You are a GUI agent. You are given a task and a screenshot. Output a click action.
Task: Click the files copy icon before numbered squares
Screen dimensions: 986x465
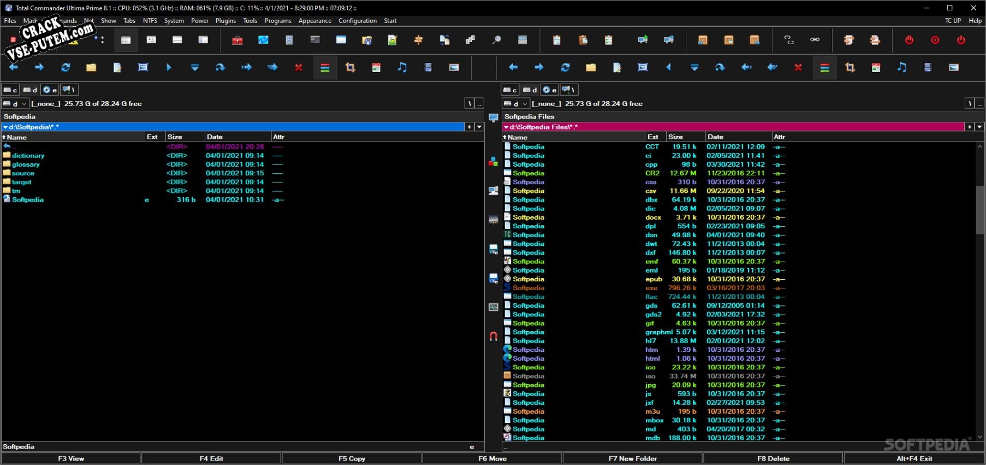(444, 40)
